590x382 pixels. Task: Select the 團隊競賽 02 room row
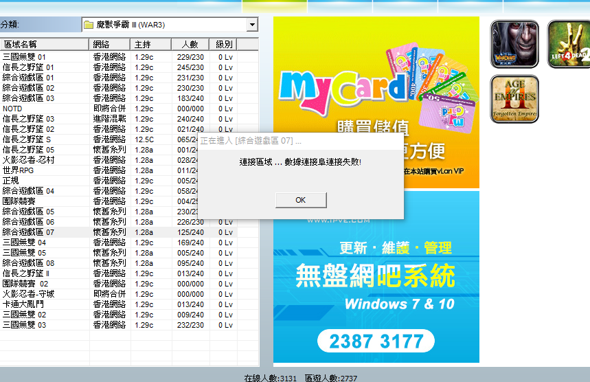click(x=25, y=284)
